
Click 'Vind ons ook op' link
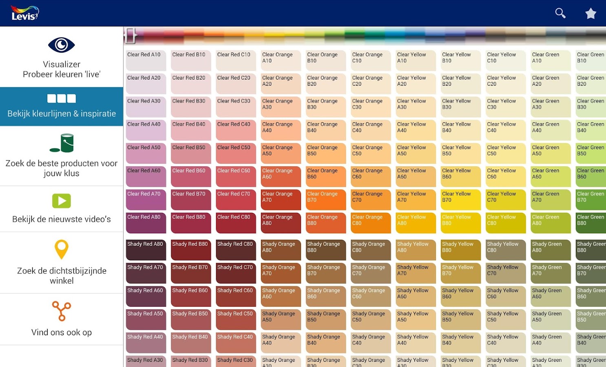coord(62,332)
